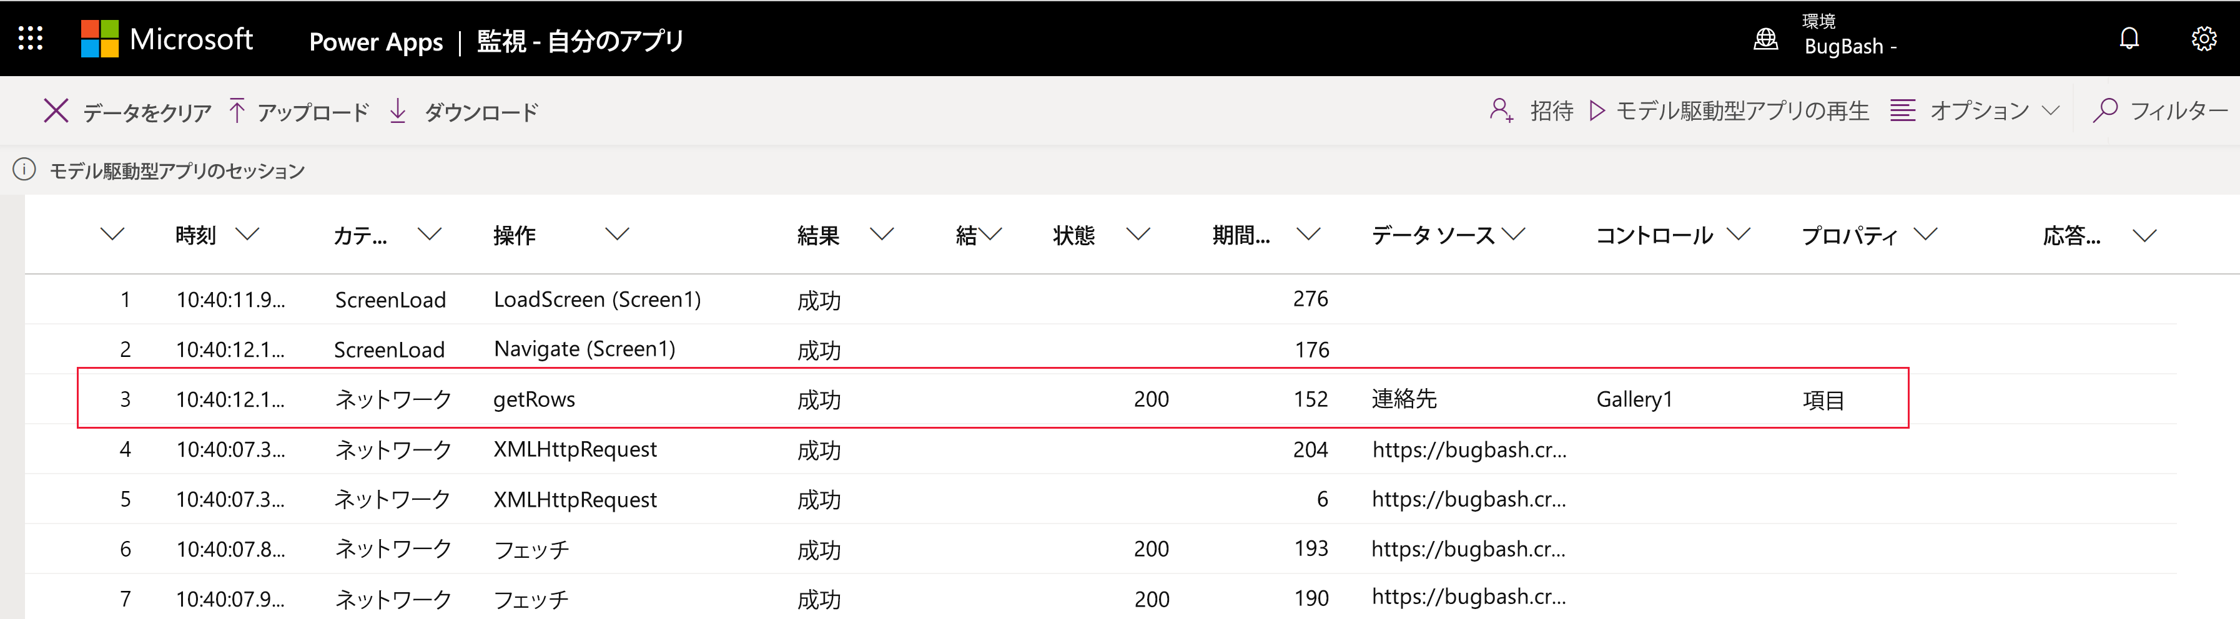Click duration value 176
Screen dimensions: 2240x619
coord(1311,349)
